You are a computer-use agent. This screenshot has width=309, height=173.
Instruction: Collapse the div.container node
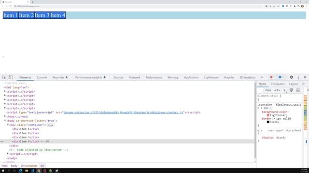pos(8,125)
